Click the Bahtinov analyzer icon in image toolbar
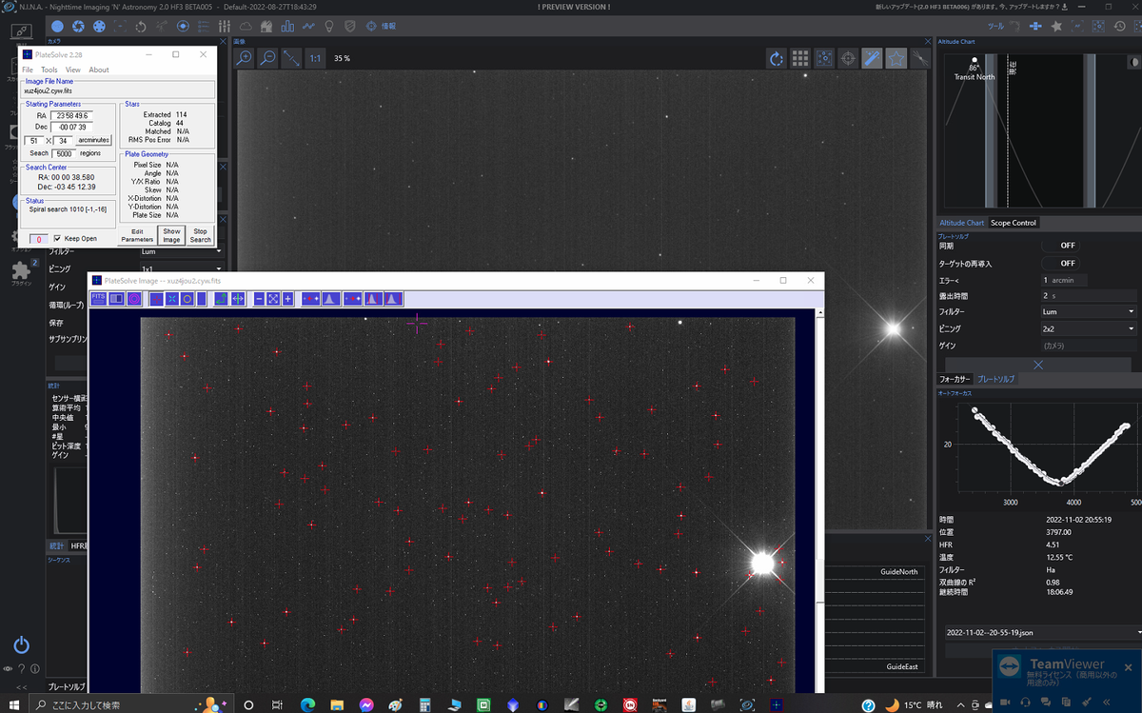This screenshot has width=1142, height=713. [919, 59]
